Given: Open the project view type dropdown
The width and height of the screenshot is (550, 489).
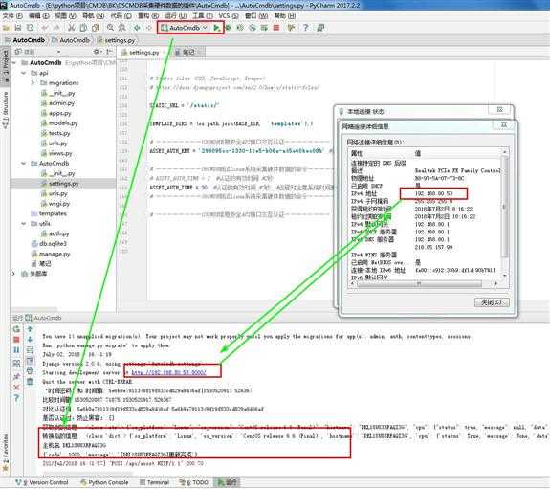Looking at the screenshot, I should [58, 52].
